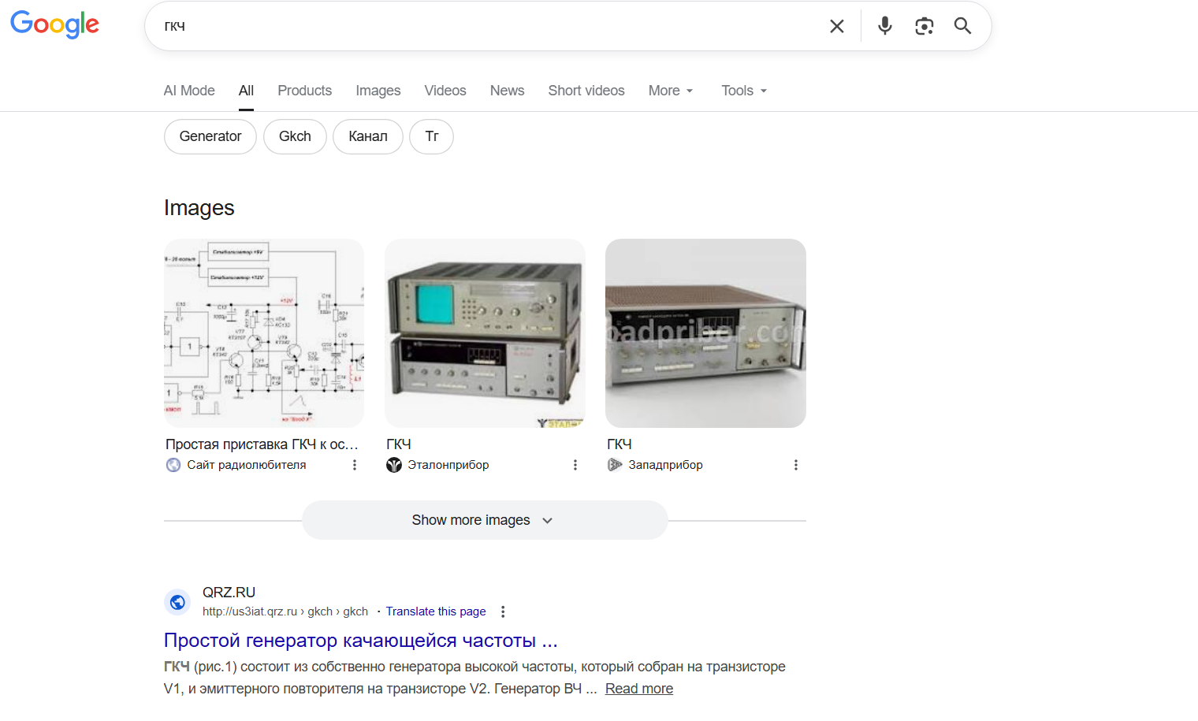Click Translate this page link

(x=435, y=611)
